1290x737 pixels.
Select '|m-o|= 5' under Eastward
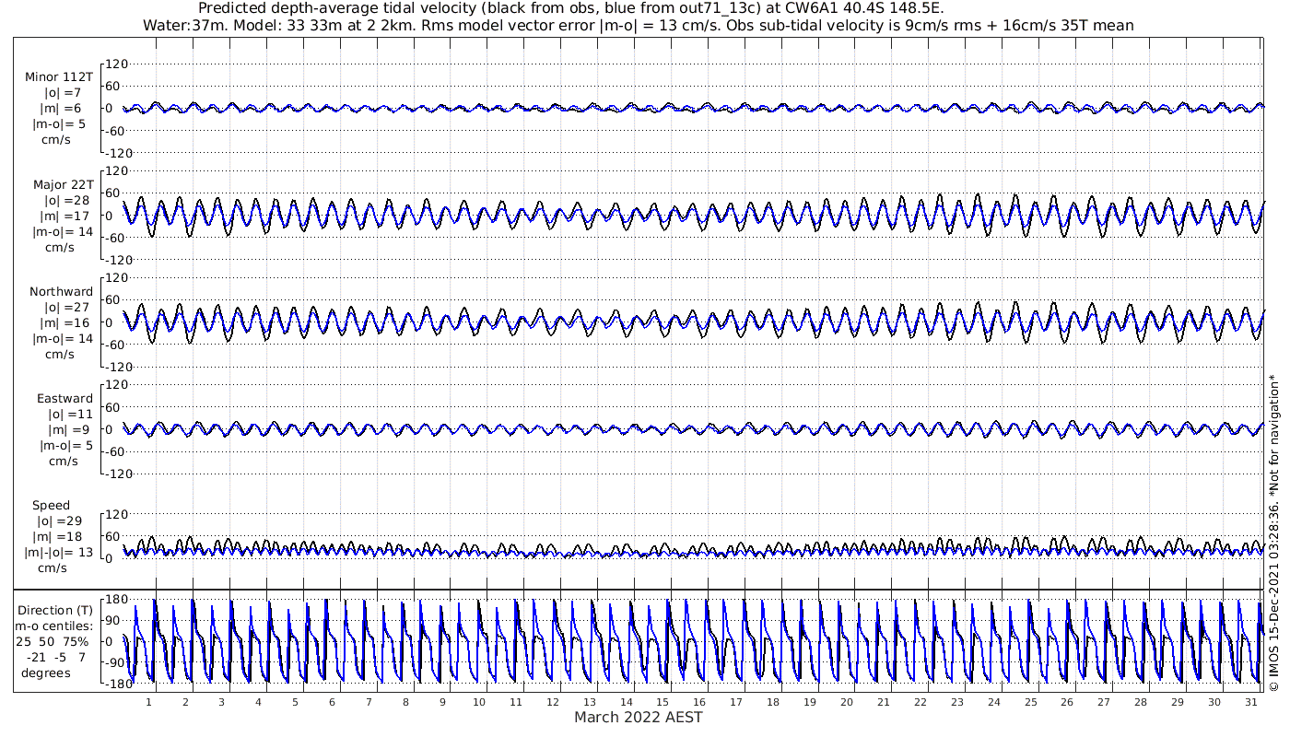(x=66, y=445)
